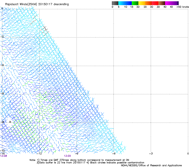Click the '-12' longitude axis label
The image size is (190, 167).
[39, 154]
